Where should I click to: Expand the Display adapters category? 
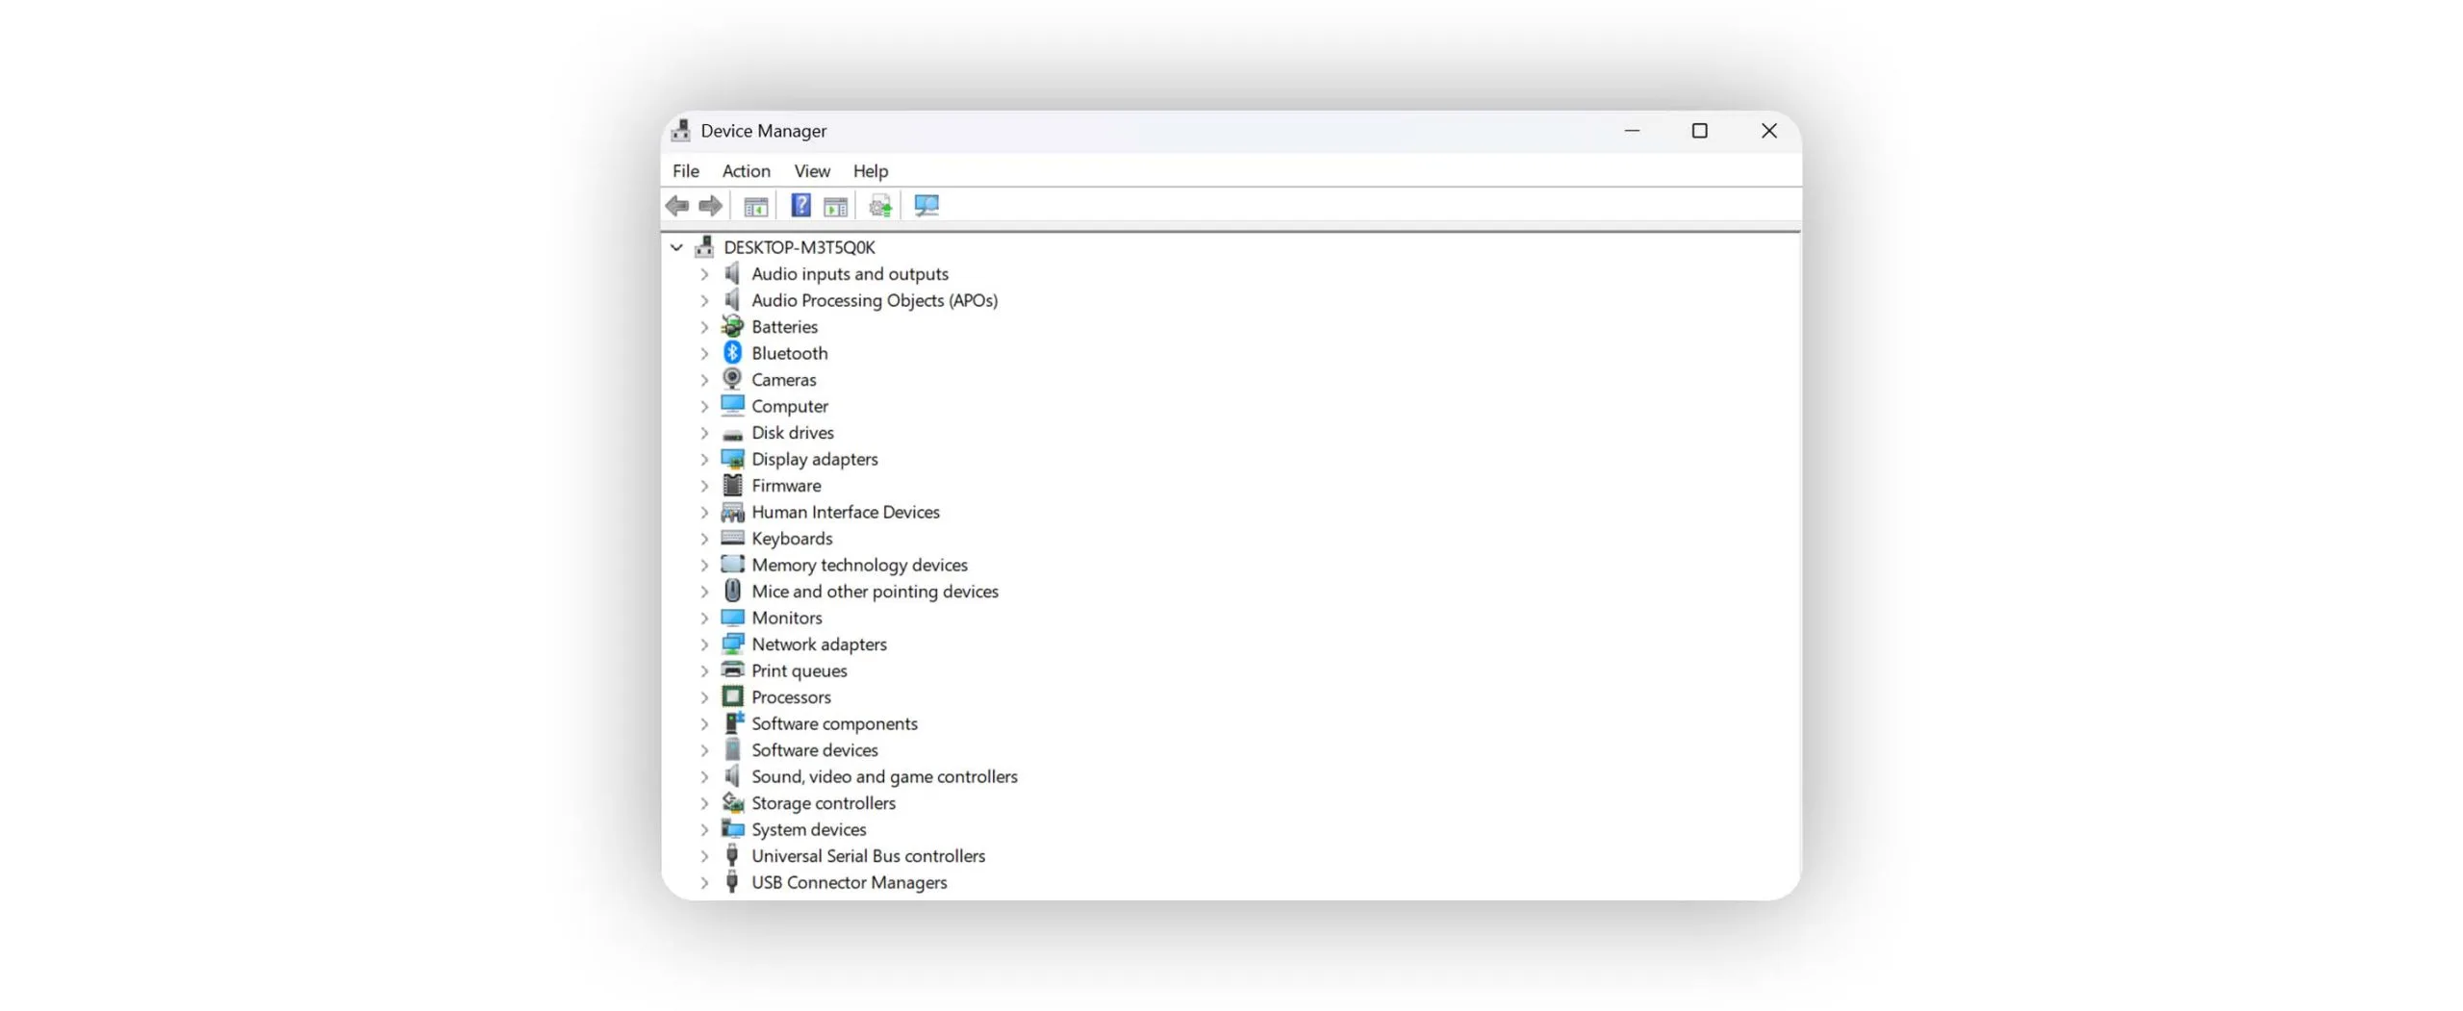(x=704, y=460)
